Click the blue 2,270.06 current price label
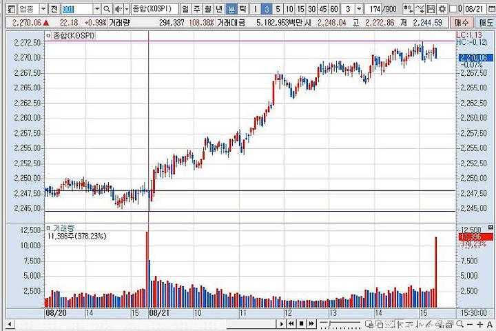This screenshot has height=331, width=496. pyautogui.click(x=475, y=58)
